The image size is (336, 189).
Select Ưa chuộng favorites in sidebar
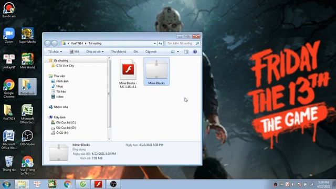click(61, 60)
